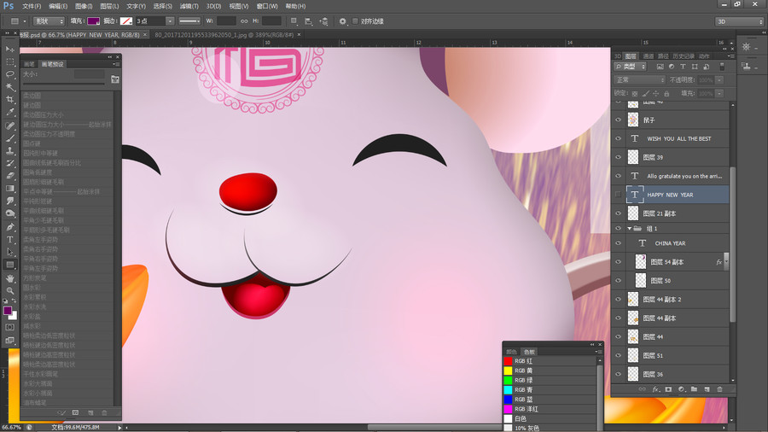
Task: Hide the CHINA YEAR text layer
Action: [x=618, y=243]
